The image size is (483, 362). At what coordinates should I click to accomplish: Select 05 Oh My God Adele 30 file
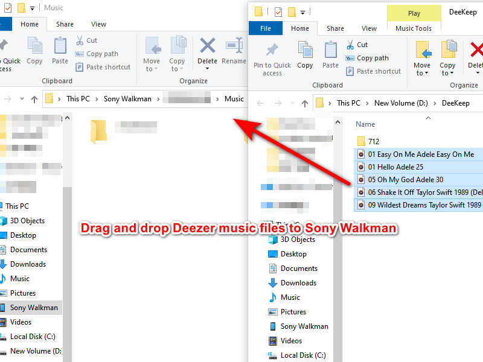[418, 179]
